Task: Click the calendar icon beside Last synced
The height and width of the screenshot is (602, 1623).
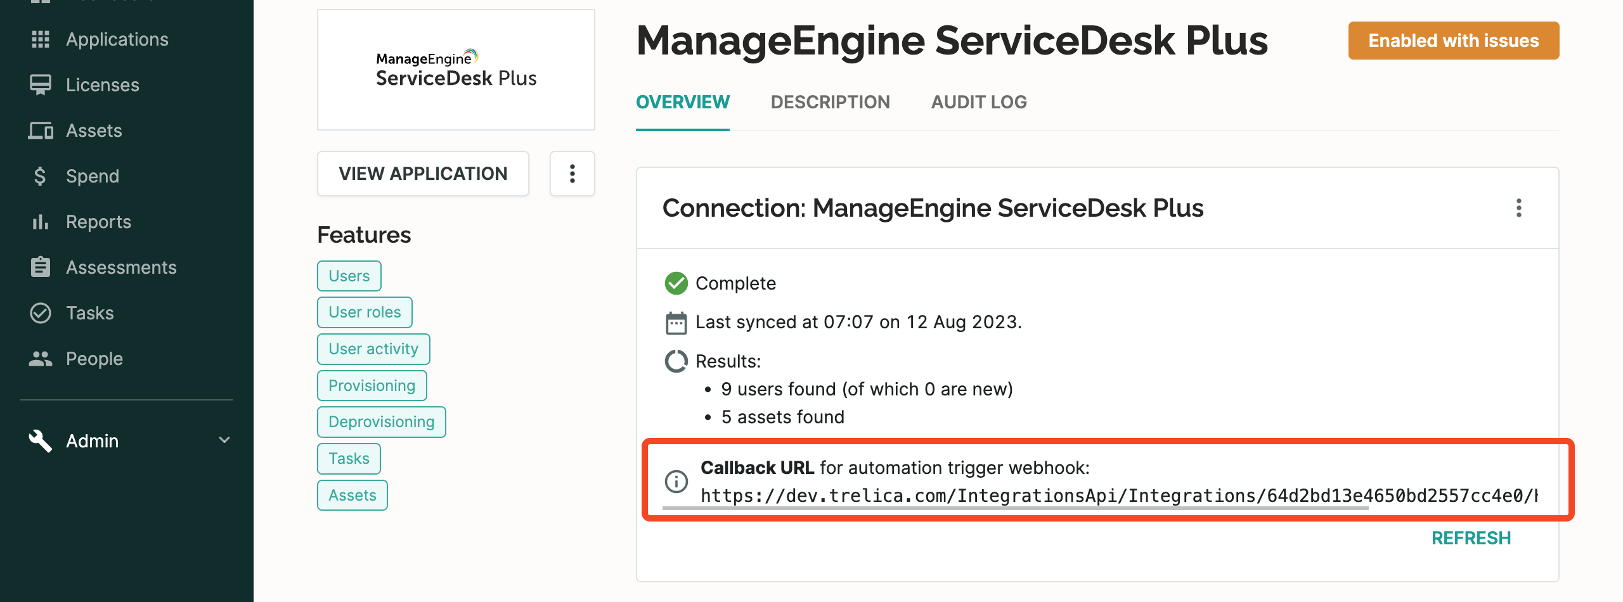Action: (x=676, y=323)
